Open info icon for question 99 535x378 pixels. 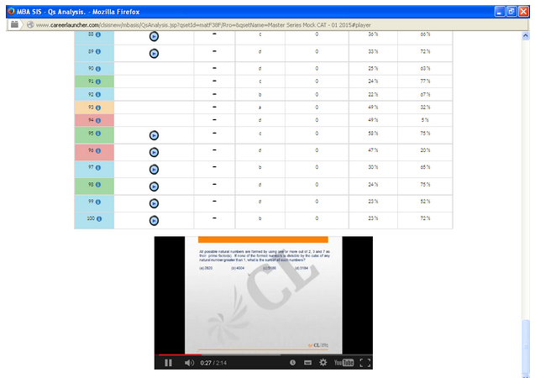tap(98, 202)
